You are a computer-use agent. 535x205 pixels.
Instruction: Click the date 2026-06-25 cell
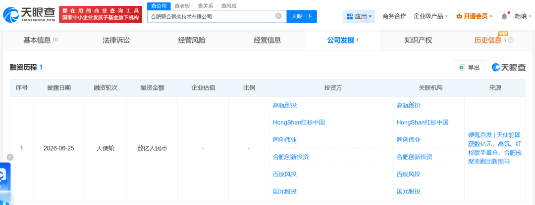[x=58, y=149]
